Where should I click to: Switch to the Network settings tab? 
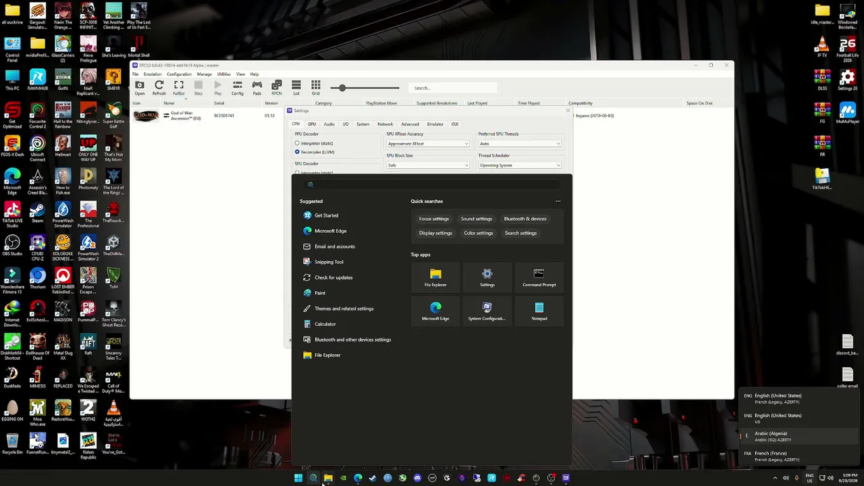point(385,124)
